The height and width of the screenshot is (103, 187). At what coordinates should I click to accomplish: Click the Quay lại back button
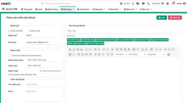pyautogui.click(x=175, y=17)
